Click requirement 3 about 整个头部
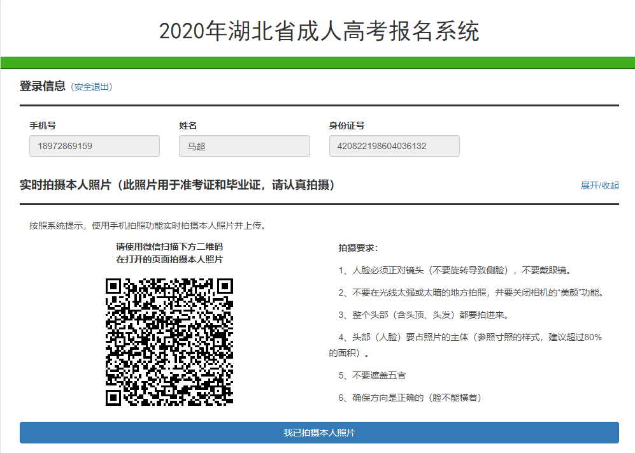Image resolution: width=635 pixels, height=453 pixels. pyautogui.click(x=424, y=315)
